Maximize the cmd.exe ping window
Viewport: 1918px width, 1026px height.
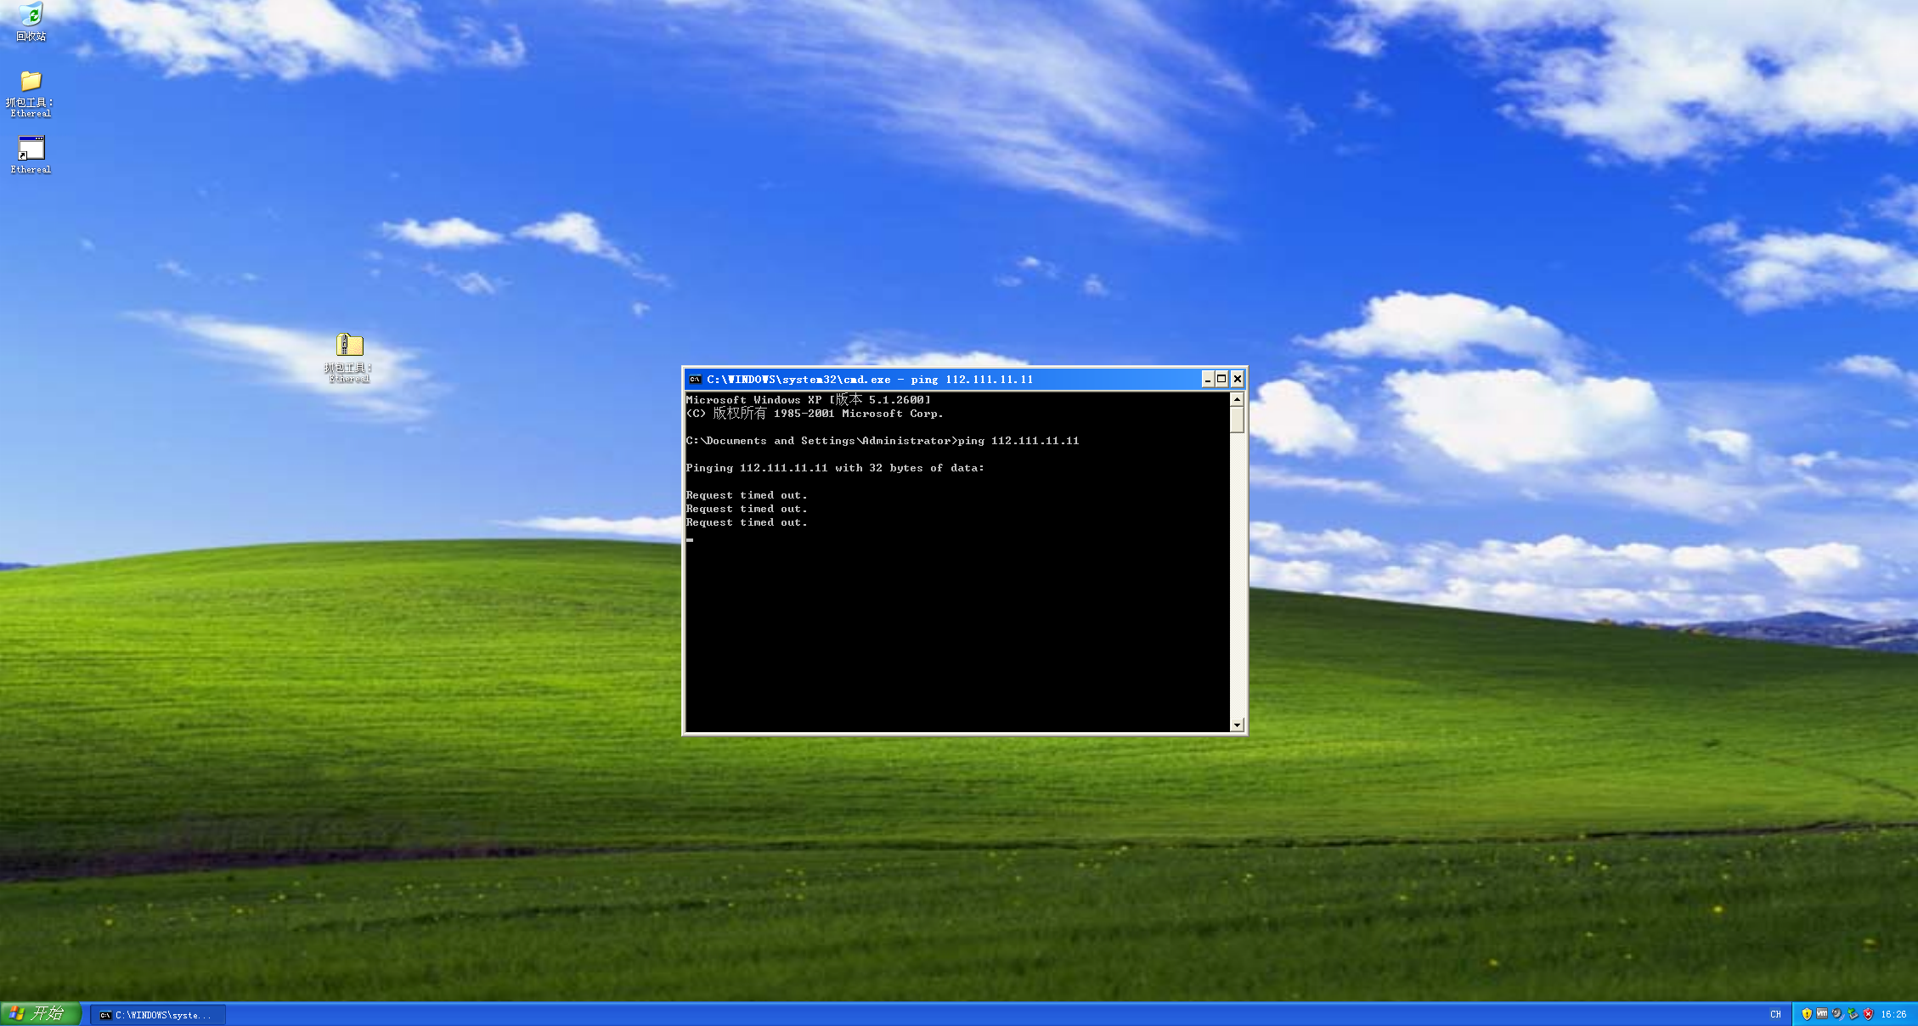(x=1221, y=380)
